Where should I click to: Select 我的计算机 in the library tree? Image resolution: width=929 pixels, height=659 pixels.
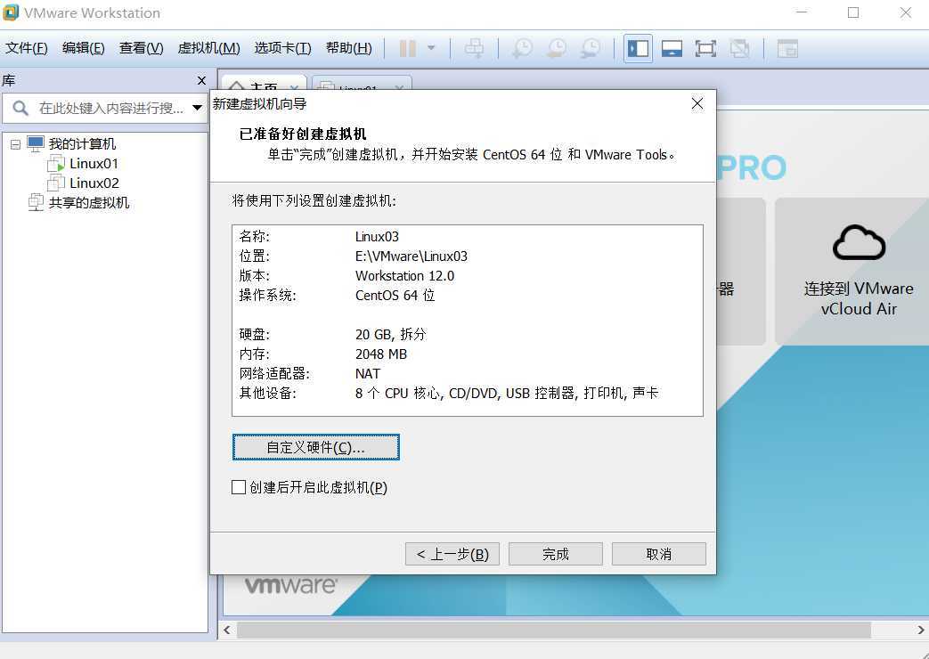82,143
